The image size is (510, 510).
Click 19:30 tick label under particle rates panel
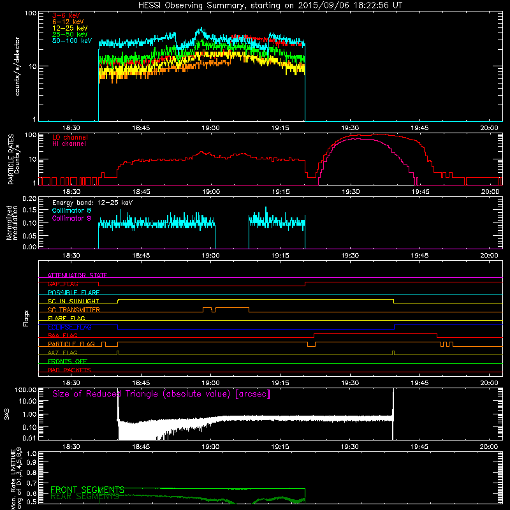pos(351,192)
